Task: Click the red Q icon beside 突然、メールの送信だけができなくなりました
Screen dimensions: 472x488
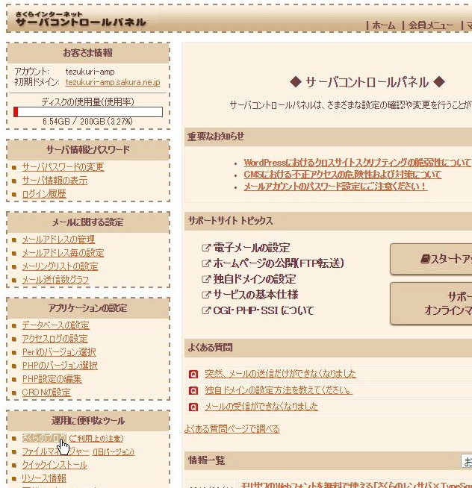Action: (193, 374)
